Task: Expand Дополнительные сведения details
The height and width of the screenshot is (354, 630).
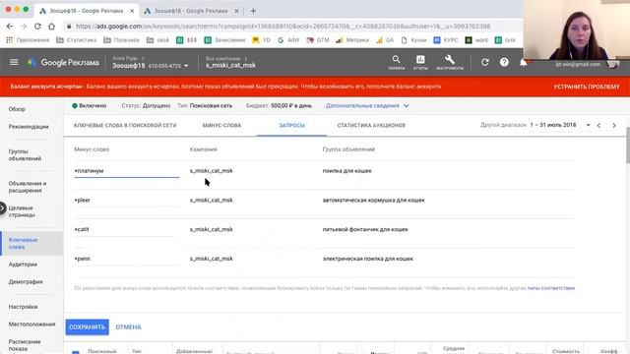Action: click(x=367, y=105)
